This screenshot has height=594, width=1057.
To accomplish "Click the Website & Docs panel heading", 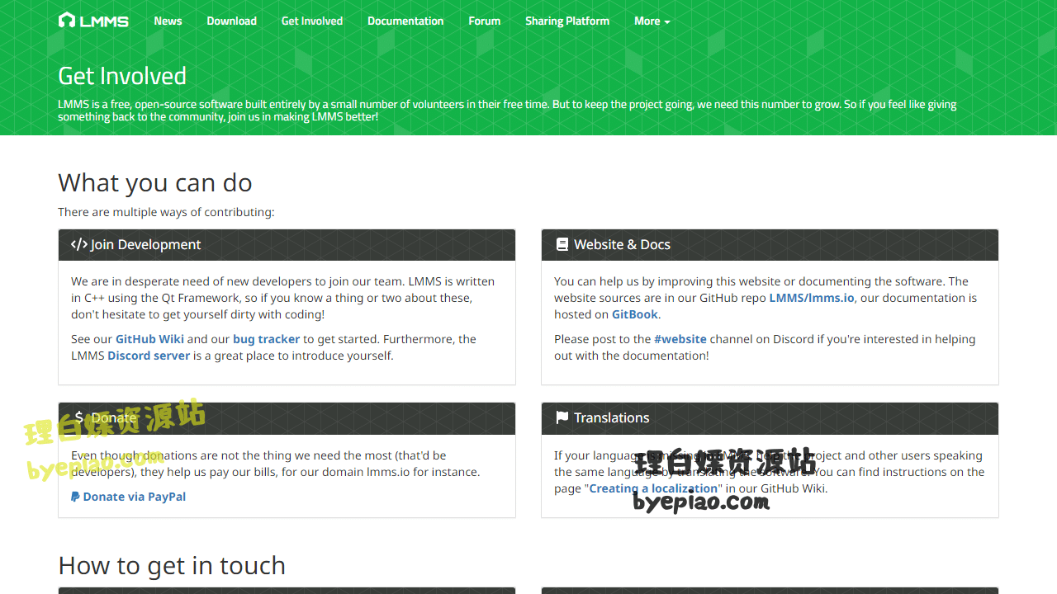I will coord(770,245).
